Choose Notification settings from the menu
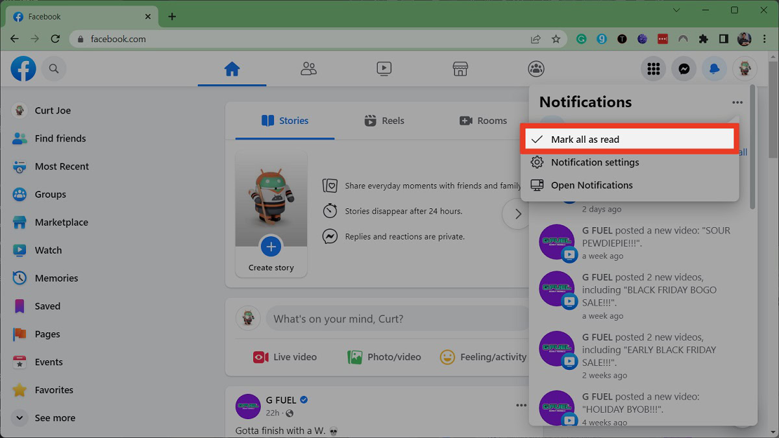Image resolution: width=779 pixels, height=438 pixels. tap(595, 162)
